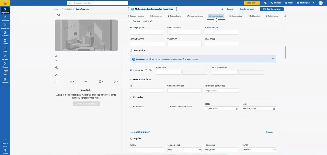Switch to the Documentos tab

pos(236,16)
